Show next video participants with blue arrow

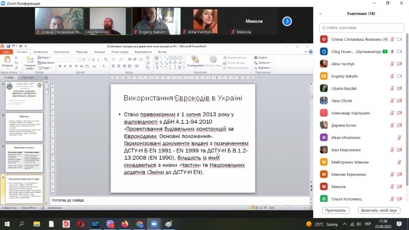click(x=287, y=21)
